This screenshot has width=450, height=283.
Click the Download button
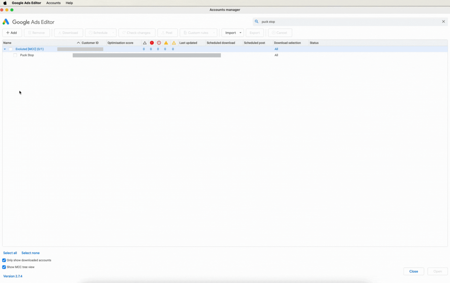pos(68,33)
